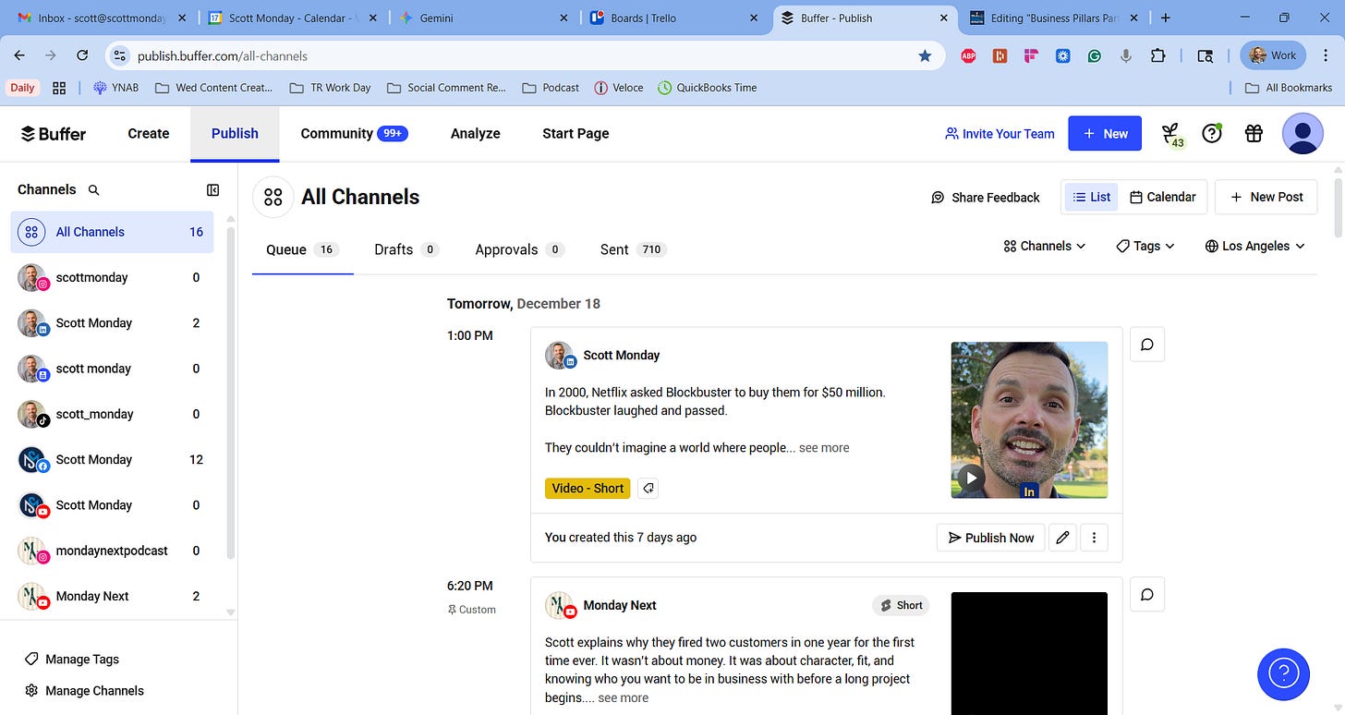Open the Trello Boards browser tab
The image size is (1345, 715).
pos(672,18)
